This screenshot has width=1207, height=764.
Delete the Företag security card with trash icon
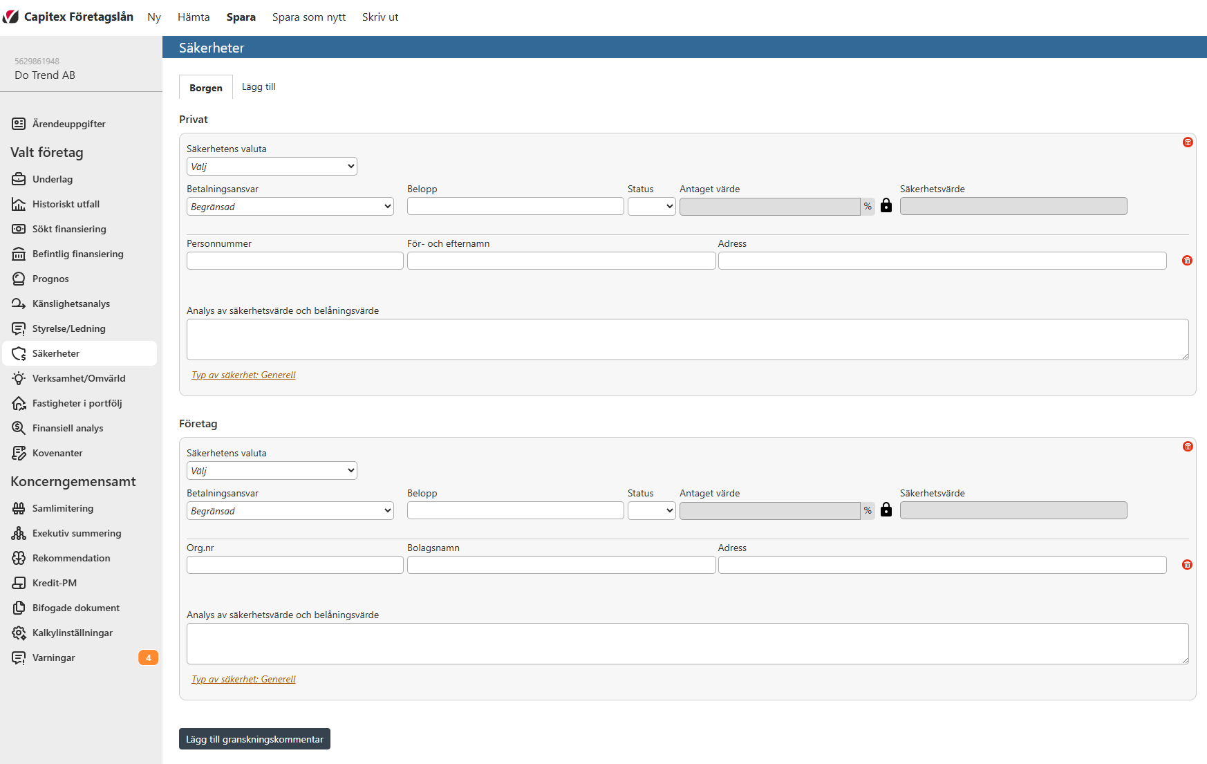click(x=1188, y=447)
